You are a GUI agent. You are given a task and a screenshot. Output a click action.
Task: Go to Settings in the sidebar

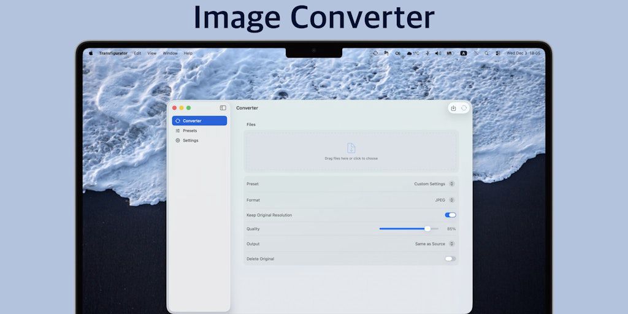pyautogui.click(x=190, y=140)
